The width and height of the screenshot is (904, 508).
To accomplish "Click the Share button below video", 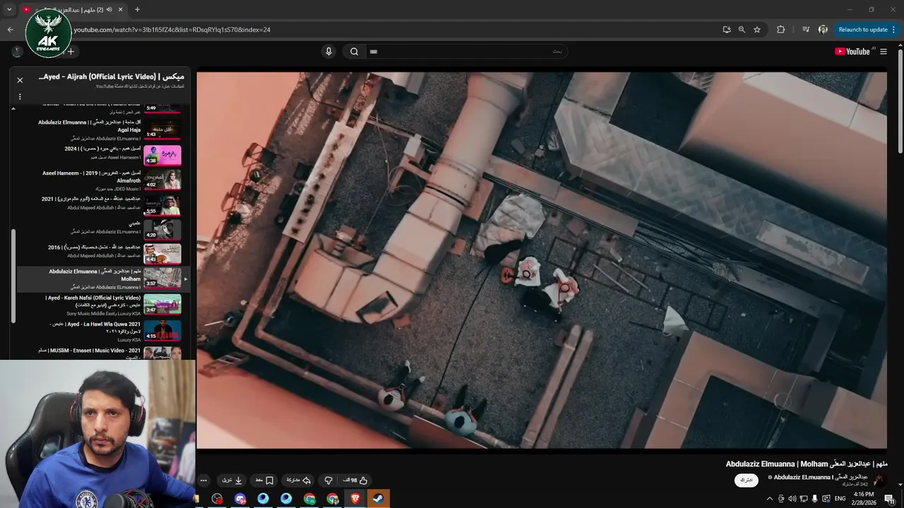I will coord(299,480).
